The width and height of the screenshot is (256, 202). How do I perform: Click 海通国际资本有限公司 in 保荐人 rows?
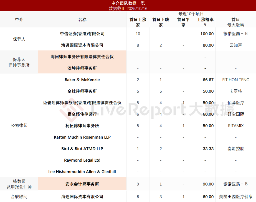pos(82,45)
